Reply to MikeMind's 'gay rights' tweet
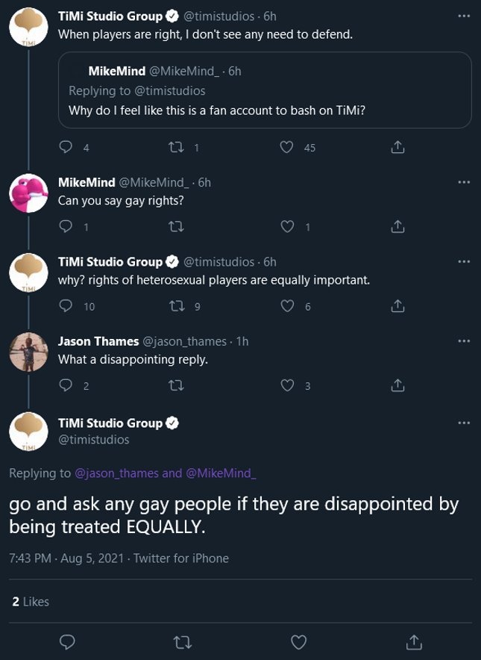Viewport: 481px width, 660px height. point(66,226)
